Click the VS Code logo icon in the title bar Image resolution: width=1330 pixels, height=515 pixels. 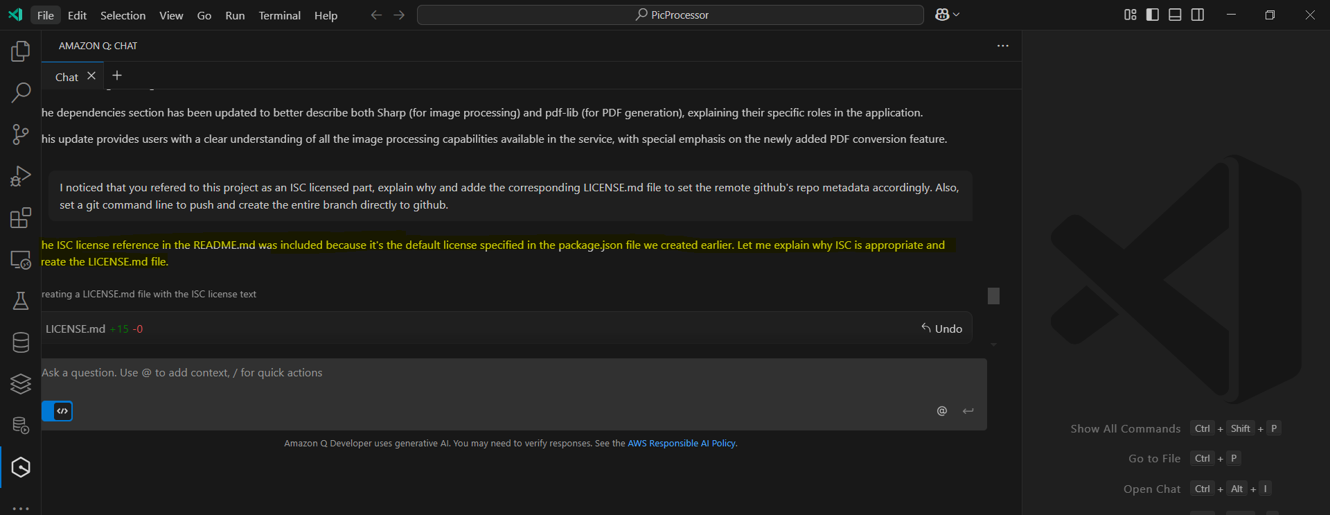click(15, 15)
